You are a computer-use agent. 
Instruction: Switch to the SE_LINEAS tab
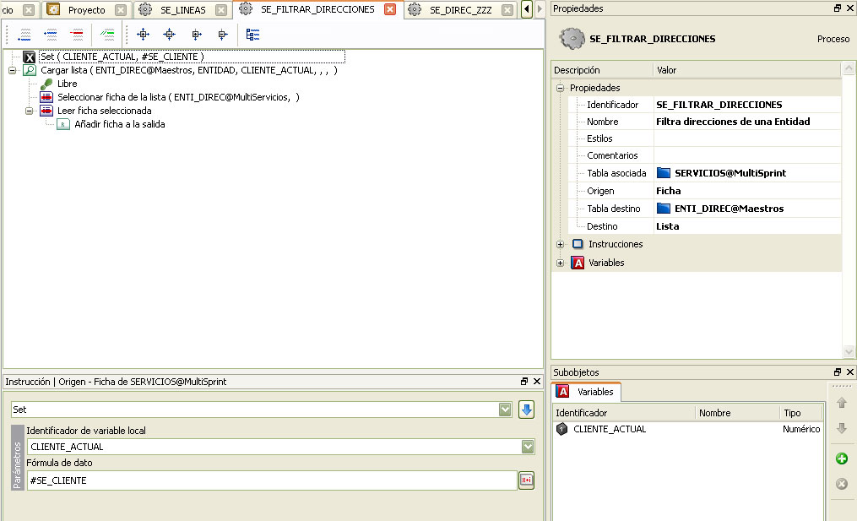point(182,10)
